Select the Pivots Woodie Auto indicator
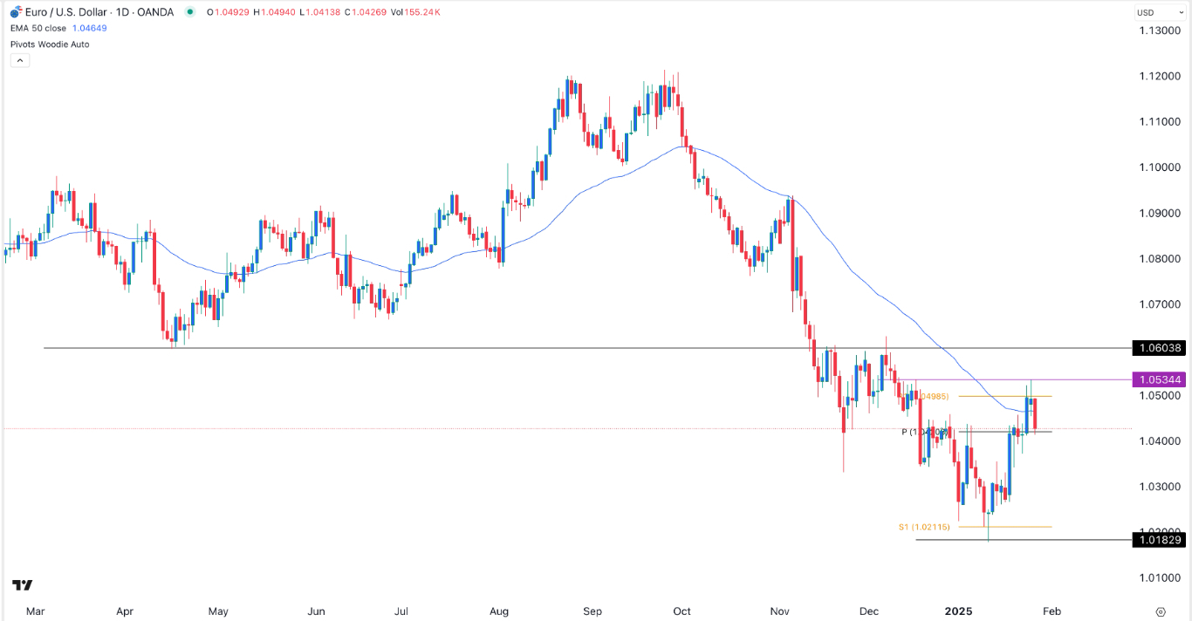Screen dimensions: 1192x621 click(x=49, y=44)
